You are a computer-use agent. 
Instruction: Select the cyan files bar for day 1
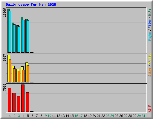(10, 32)
